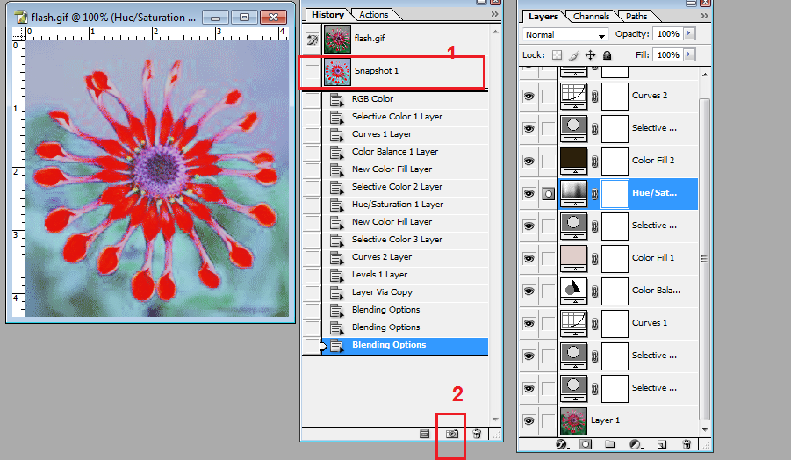This screenshot has width=791, height=460.
Task: Add a layer mask to the layer
Action: (585, 445)
